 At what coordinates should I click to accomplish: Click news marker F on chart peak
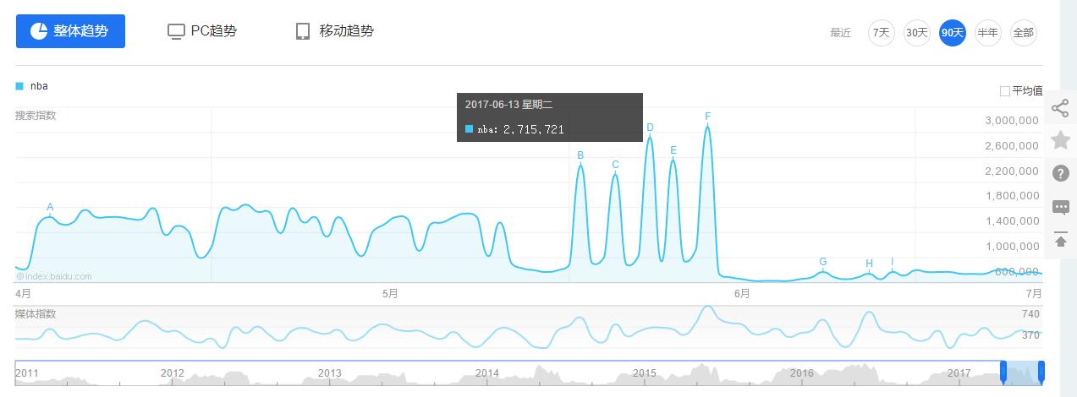pyautogui.click(x=707, y=117)
